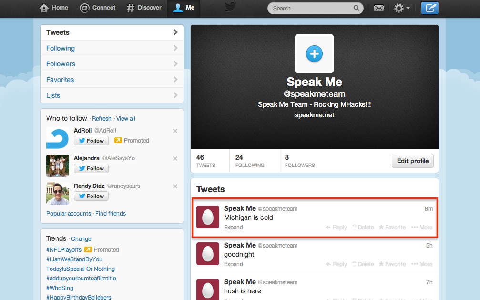
Task: Follow Alejandra @AleSaysYo
Action: click(91, 168)
